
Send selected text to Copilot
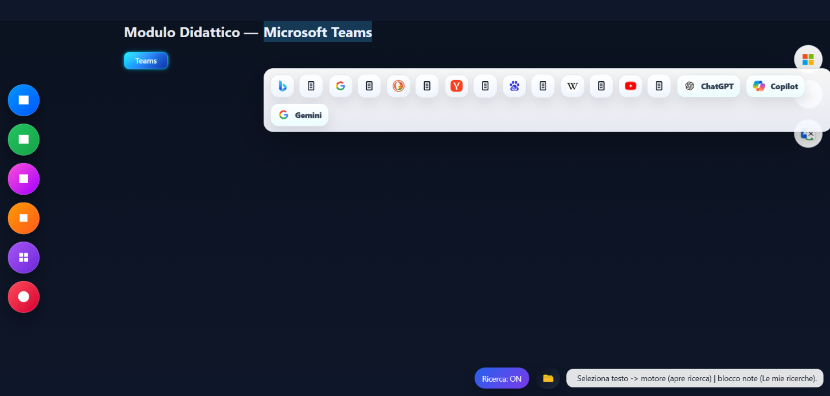click(775, 86)
